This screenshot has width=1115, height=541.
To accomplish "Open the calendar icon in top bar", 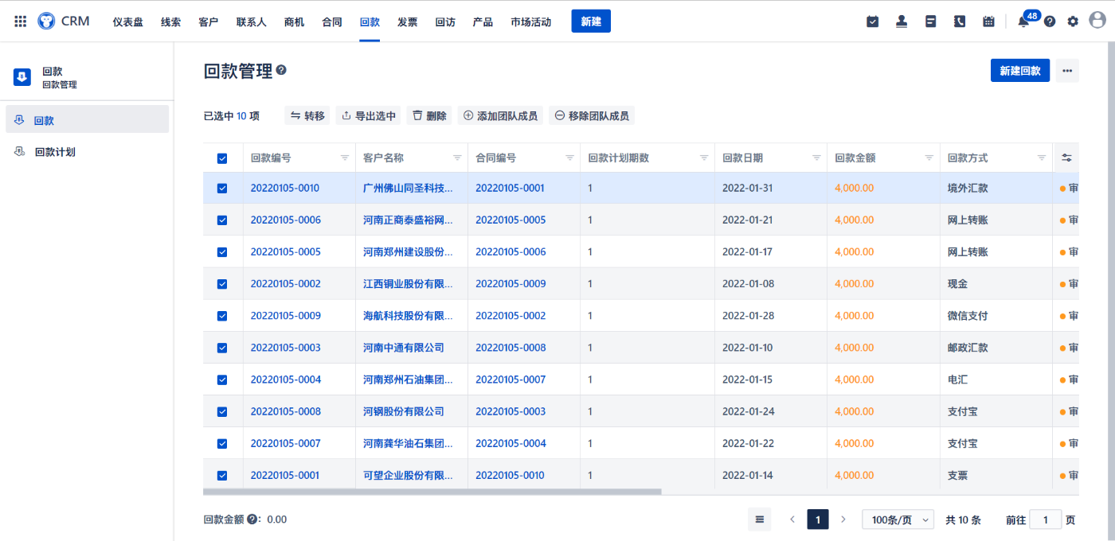I will pyautogui.click(x=988, y=21).
